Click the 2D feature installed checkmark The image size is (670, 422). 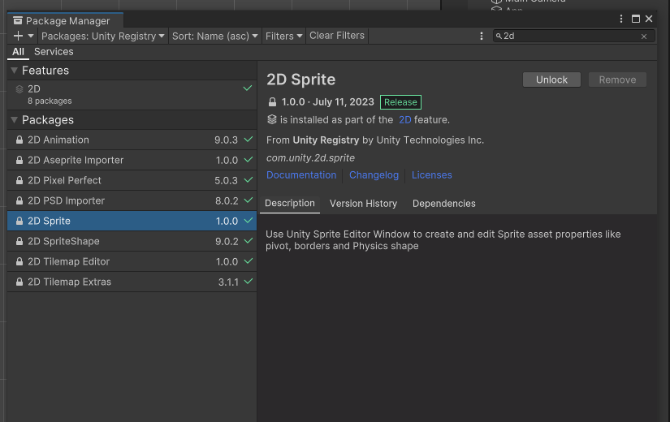248,88
